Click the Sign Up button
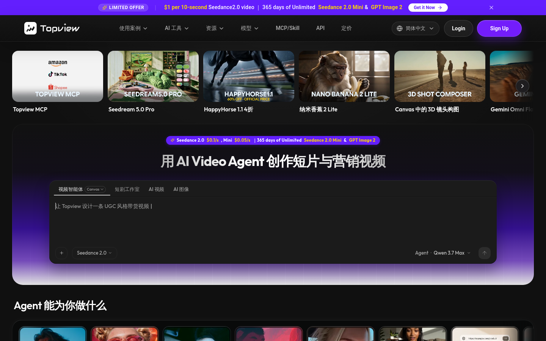This screenshot has width=546, height=341. click(499, 28)
